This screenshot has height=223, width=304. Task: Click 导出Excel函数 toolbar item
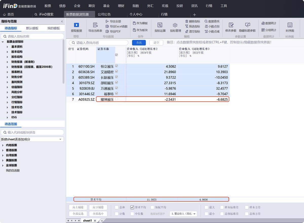(x=117, y=26)
